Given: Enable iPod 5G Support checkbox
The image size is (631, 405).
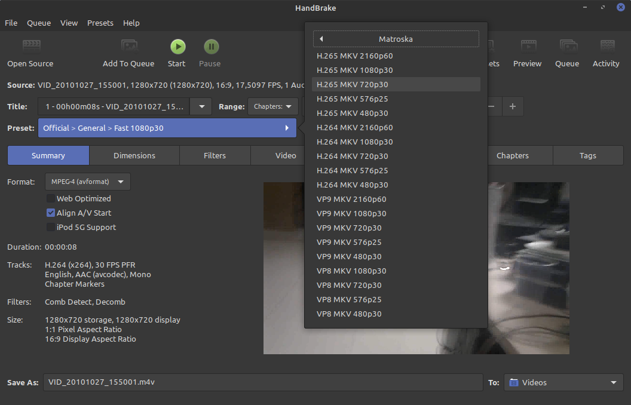Looking at the screenshot, I should (51, 227).
